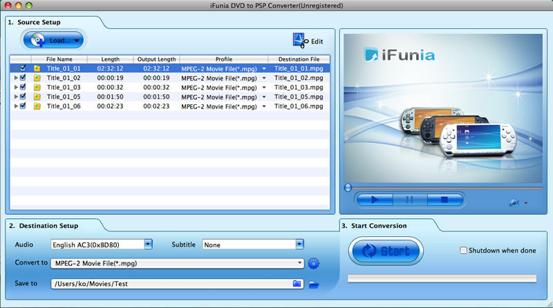Pause the preview video

tap(410, 200)
